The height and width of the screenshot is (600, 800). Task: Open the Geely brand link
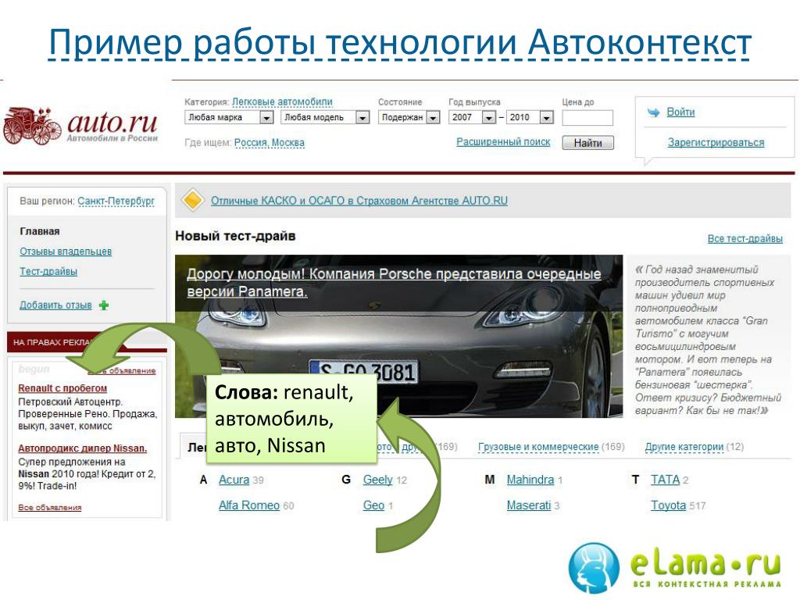(x=377, y=480)
